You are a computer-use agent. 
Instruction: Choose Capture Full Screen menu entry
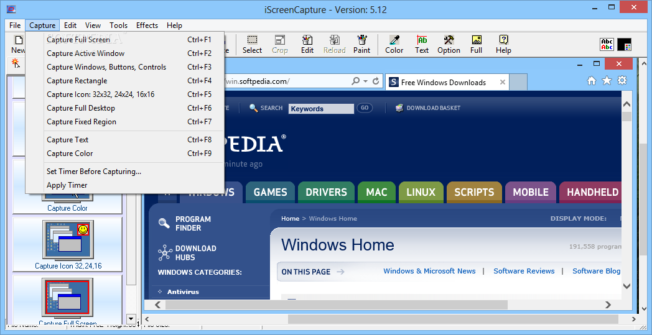[125, 40]
